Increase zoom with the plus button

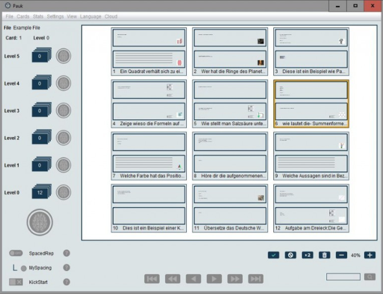(370, 255)
